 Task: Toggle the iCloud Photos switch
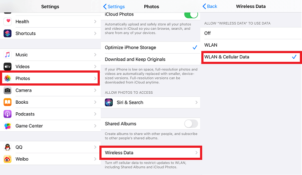click(x=191, y=14)
